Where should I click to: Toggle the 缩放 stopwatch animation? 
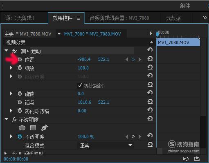coord(20,68)
